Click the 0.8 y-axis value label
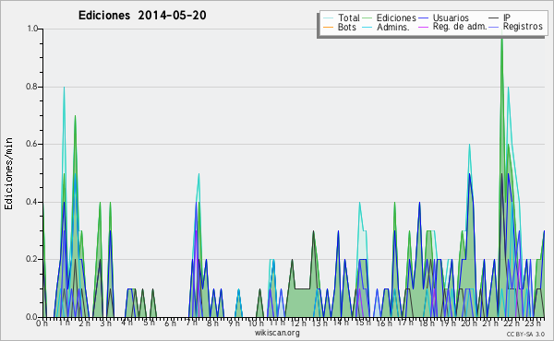 [31, 87]
